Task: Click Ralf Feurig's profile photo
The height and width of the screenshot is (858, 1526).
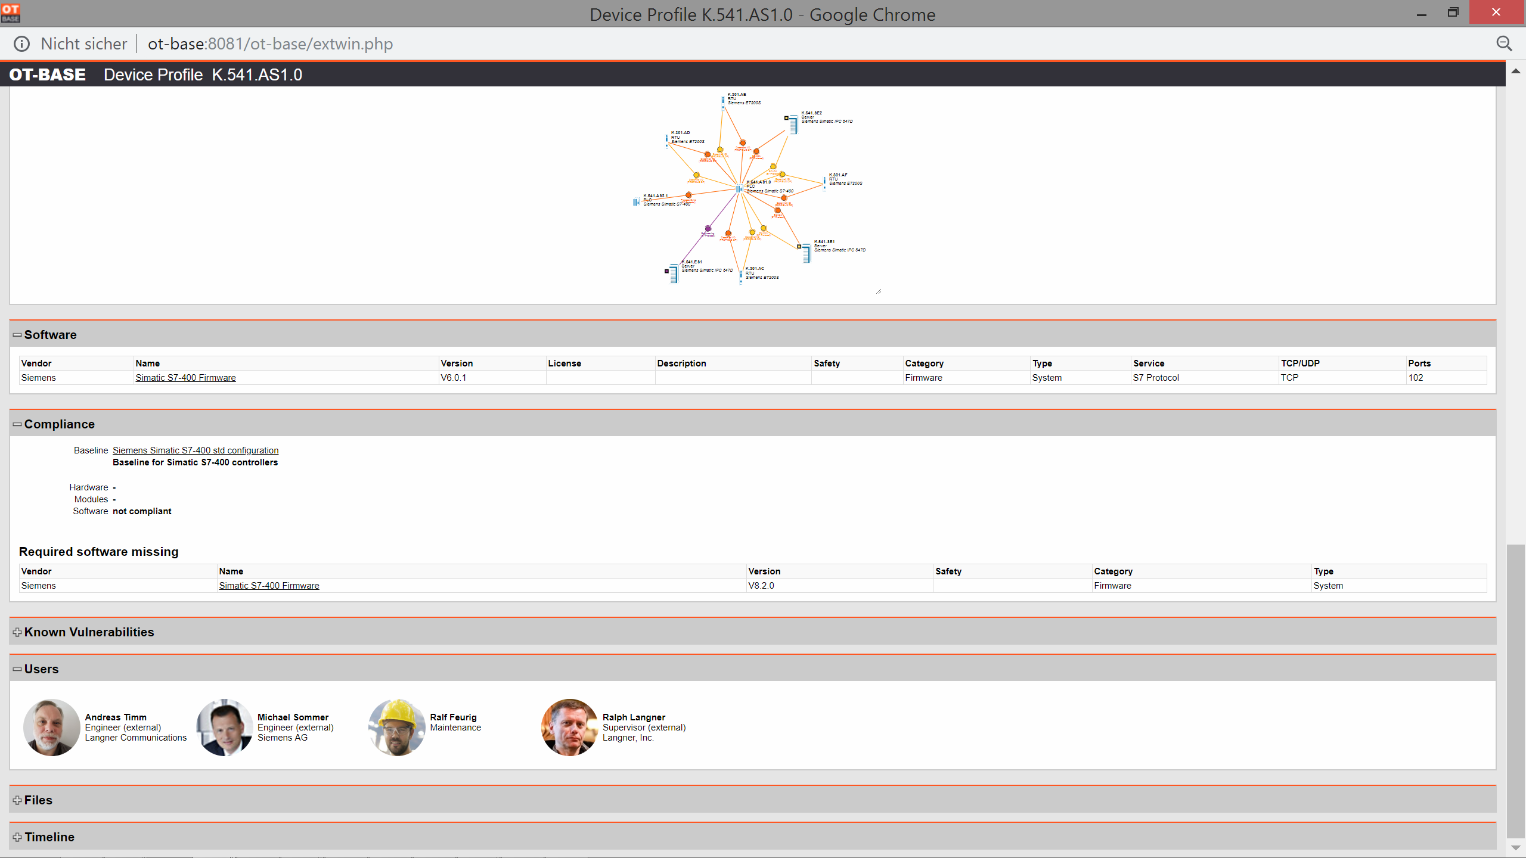Action: tap(397, 728)
